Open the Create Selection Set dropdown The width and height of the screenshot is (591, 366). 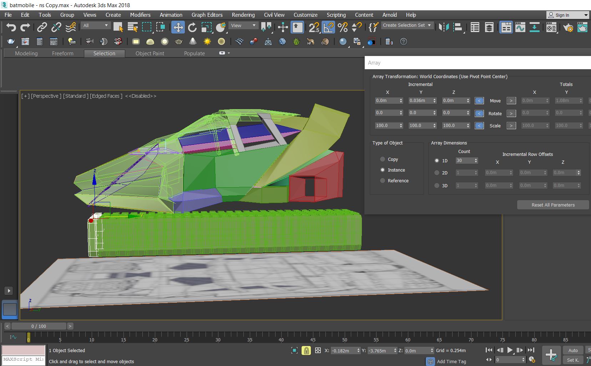click(407, 25)
